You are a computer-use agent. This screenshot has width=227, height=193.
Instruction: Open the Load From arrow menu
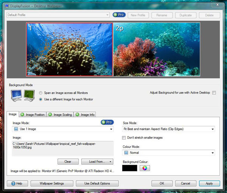point(110,162)
